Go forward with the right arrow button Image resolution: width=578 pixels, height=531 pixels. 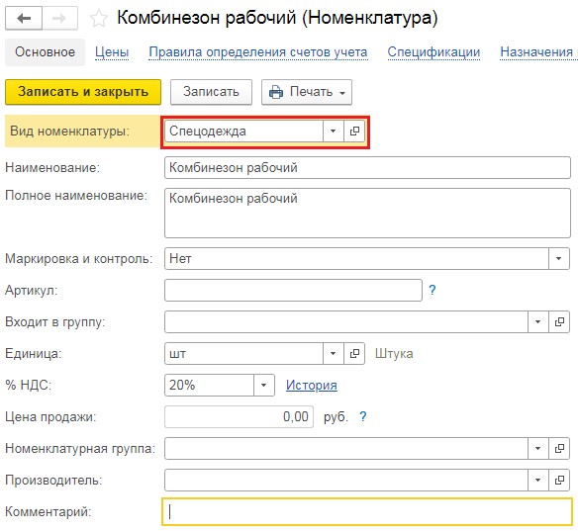click(59, 18)
